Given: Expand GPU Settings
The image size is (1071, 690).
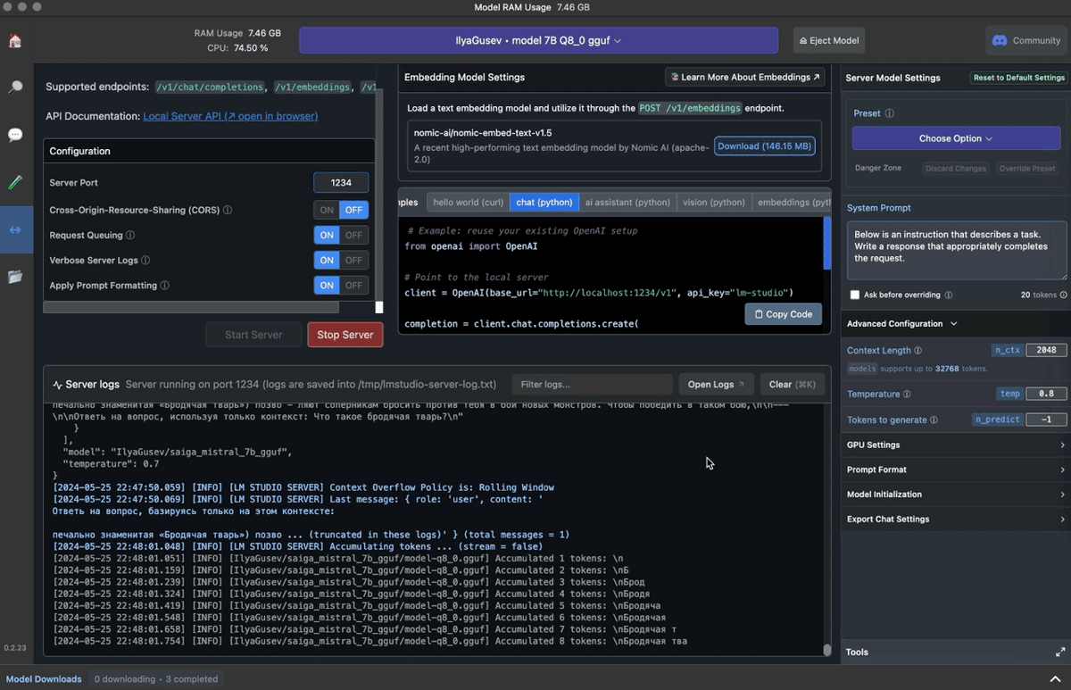Looking at the screenshot, I should [x=956, y=445].
